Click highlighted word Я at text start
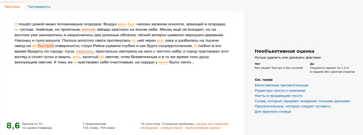The image size is (363, 135). click(16, 24)
